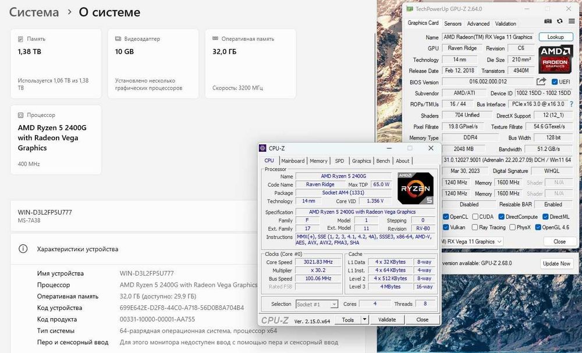Click GPU-Z screenshot camera icon
The height and width of the screenshot is (353, 582).
[x=548, y=22]
